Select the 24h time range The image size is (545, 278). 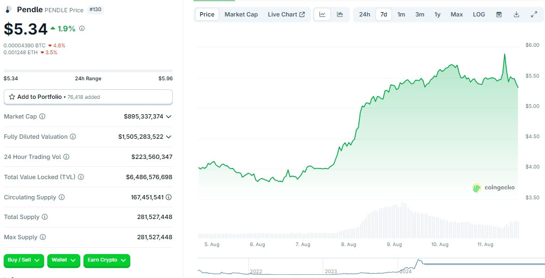(364, 14)
